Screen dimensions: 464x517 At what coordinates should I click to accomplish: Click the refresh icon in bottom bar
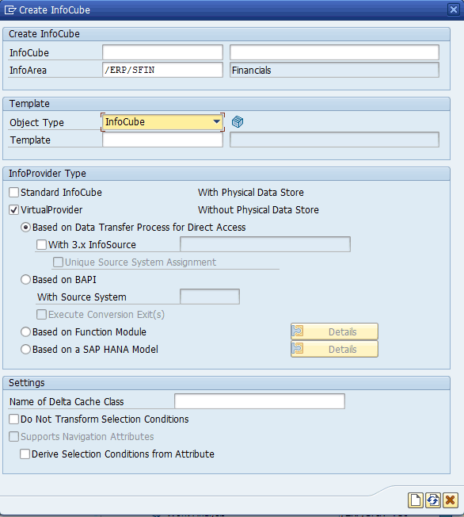pyautogui.click(x=433, y=500)
